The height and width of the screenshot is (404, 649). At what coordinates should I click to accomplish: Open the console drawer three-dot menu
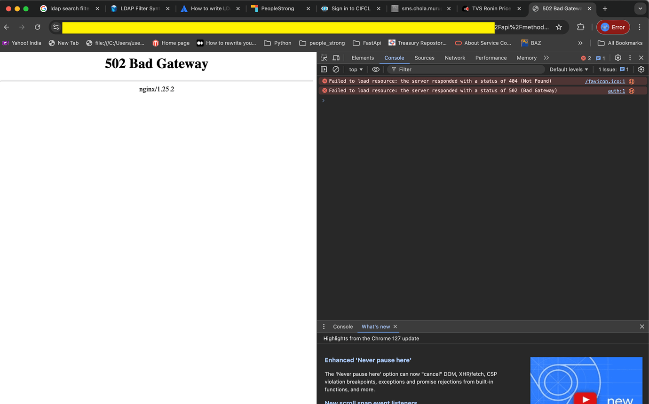pyautogui.click(x=324, y=326)
